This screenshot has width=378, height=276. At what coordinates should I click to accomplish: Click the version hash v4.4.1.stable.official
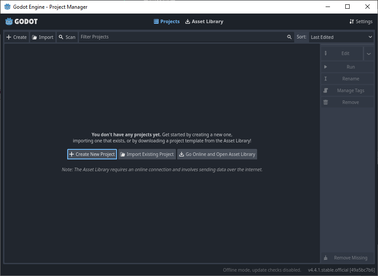[x=341, y=270]
